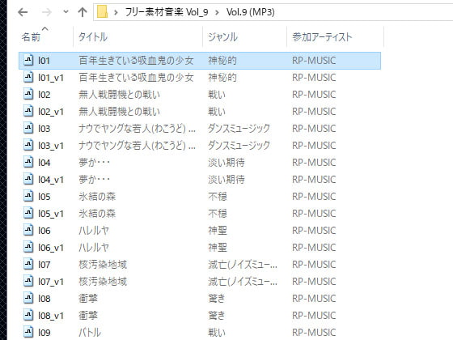Select audio file icon for l01_v1
Screen dimensions: 453x340
tap(28, 77)
